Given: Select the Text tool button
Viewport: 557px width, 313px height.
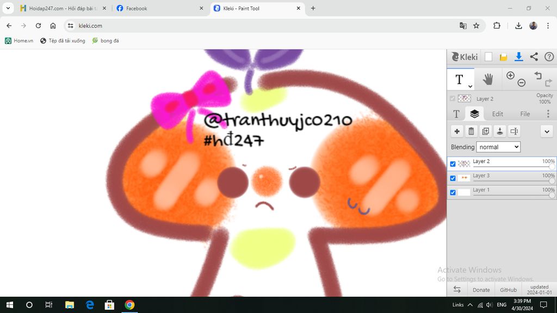Looking at the screenshot, I should [x=460, y=79].
